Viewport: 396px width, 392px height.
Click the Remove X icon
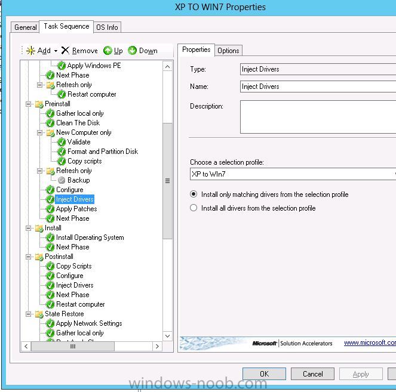[x=65, y=51]
